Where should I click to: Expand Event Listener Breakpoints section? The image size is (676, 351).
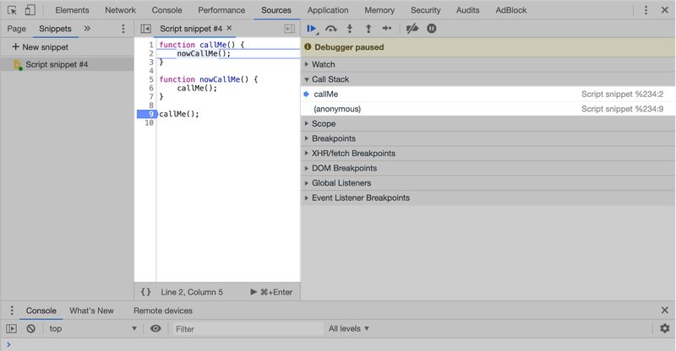[488, 197]
